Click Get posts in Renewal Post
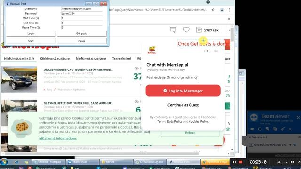The height and width of the screenshot is (169, 301). (x=81, y=33)
